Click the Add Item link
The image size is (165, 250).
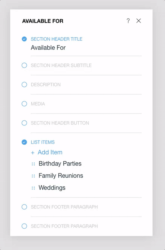[50, 152]
